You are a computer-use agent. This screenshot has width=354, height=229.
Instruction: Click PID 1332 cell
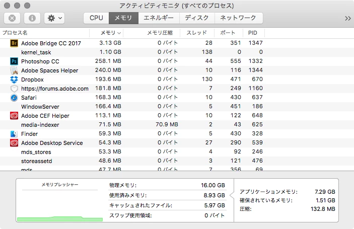pyautogui.click(x=256, y=61)
